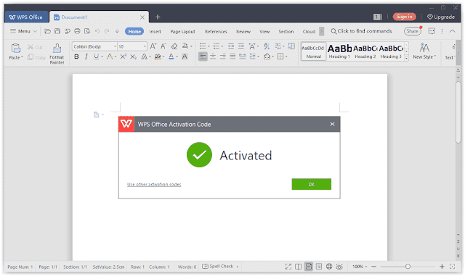This screenshot has width=465, height=276.
Task: Open the font size dropdown
Action: point(145,46)
